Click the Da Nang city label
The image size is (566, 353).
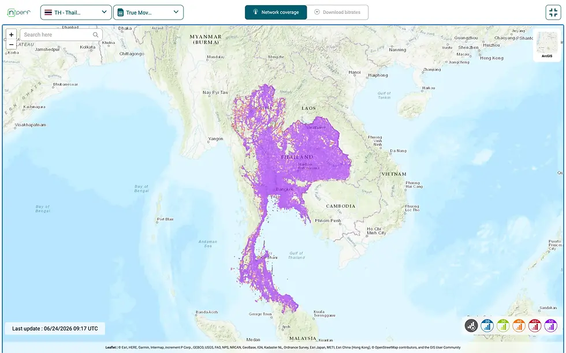(x=398, y=151)
